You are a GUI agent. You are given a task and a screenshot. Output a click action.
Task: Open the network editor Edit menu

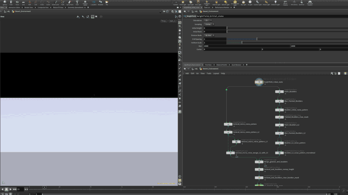coord(193,73)
